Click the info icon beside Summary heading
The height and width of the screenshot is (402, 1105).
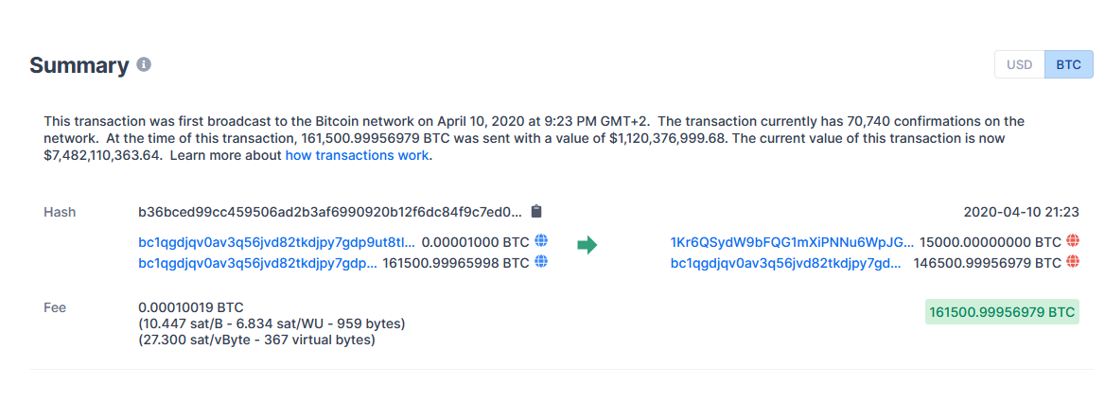144,64
